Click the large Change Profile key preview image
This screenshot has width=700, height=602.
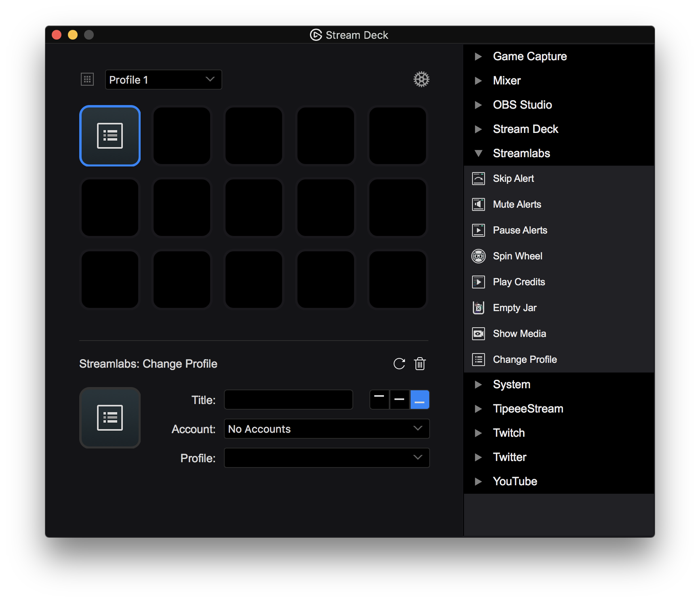[110, 417]
